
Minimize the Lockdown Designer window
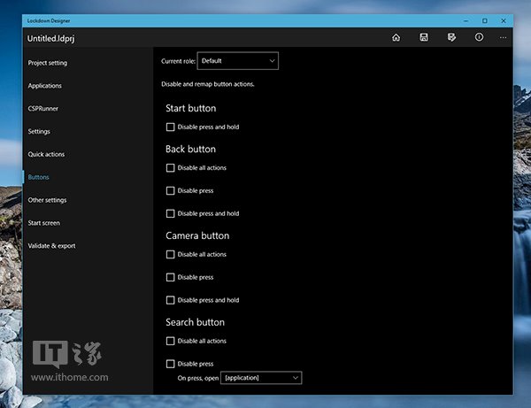[x=466, y=20]
